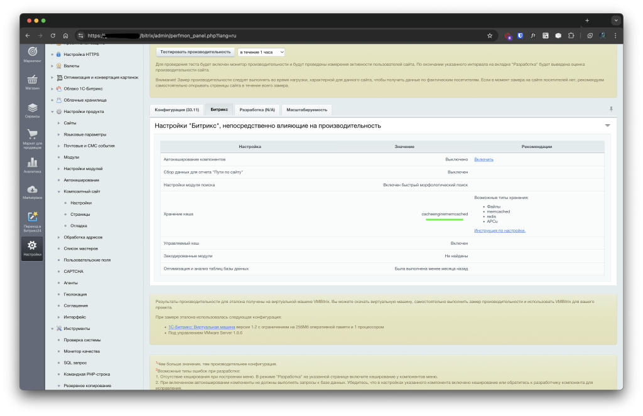Collapse the Инструменты tree node
Image resolution: width=643 pixels, height=416 pixels.
coord(52,328)
